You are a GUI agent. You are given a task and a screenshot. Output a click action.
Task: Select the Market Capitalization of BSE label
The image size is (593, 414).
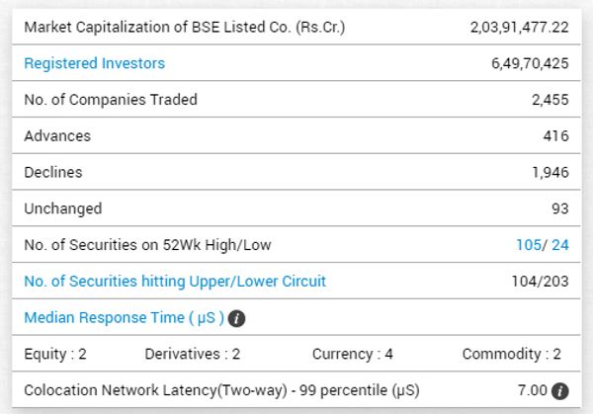pos(185,28)
